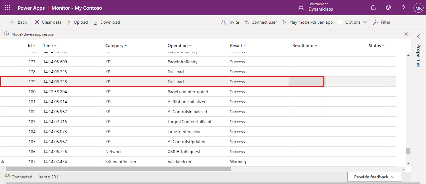Clear data from the monitor
426x184 pixels.
click(48, 22)
